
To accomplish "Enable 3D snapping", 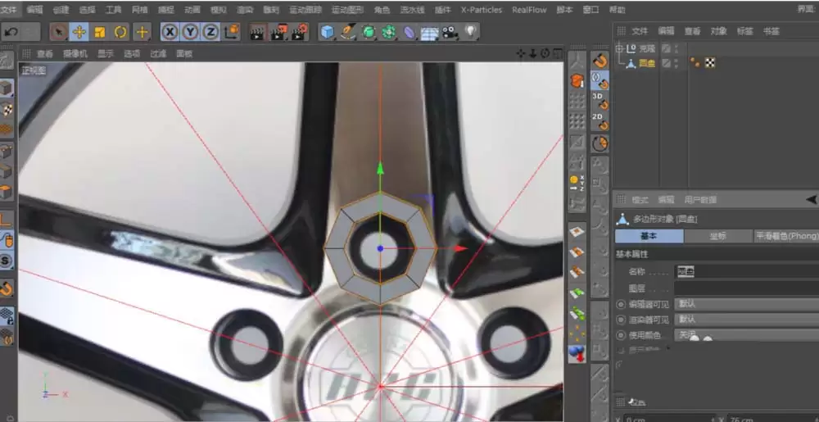I will (600, 101).
